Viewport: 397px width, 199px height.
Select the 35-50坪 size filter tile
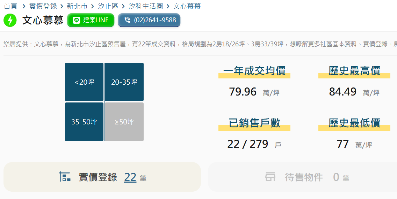[x=84, y=122]
